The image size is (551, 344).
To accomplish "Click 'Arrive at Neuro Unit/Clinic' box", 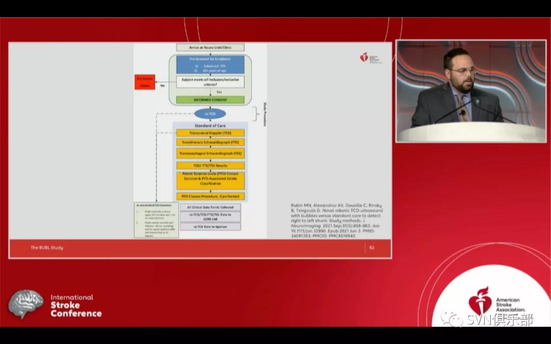I will [x=210, y=47].
